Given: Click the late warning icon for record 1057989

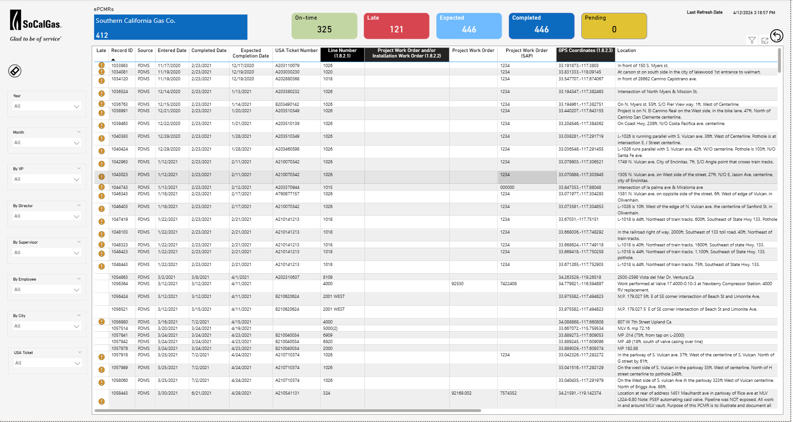Looking at the screenshot, I should point(101,370).
